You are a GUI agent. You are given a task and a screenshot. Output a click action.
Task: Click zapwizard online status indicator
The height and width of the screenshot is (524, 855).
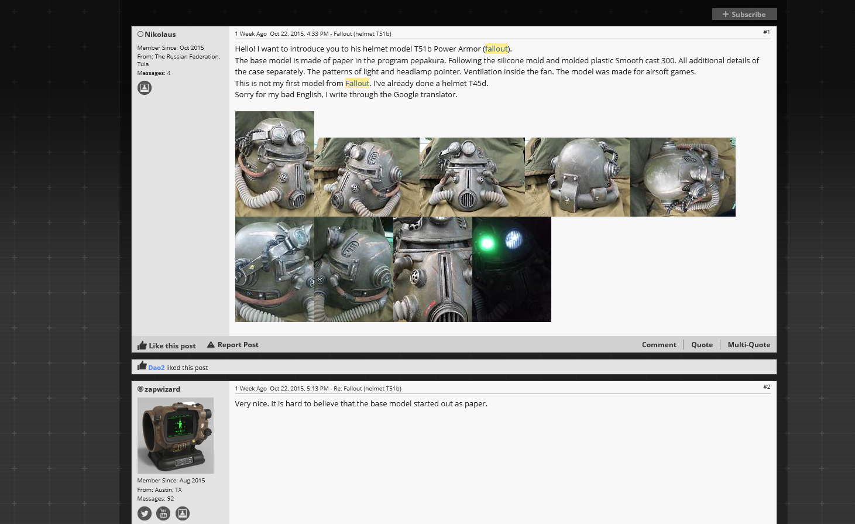coord(140,389)
